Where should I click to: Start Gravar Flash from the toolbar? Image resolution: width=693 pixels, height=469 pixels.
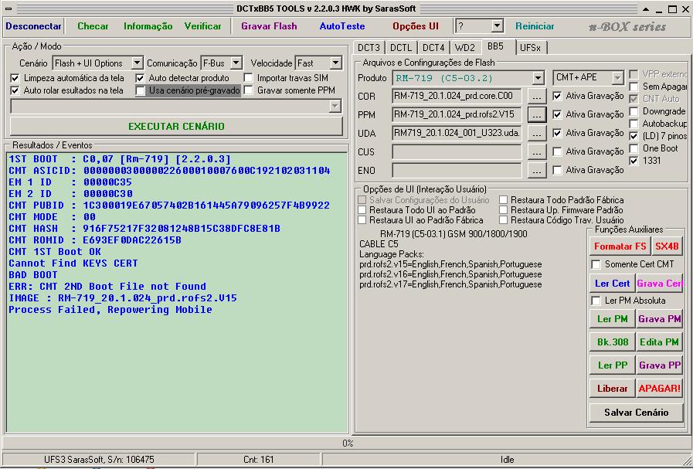click(269, 26)
